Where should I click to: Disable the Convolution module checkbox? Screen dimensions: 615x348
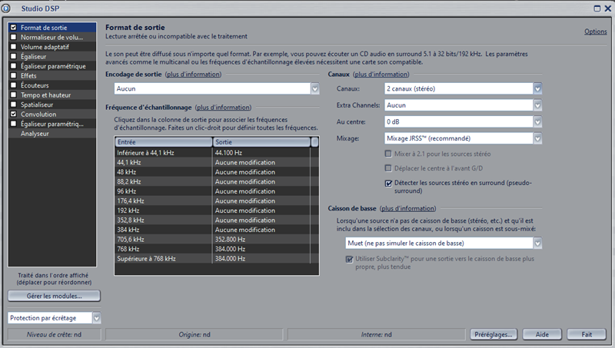tap(14, 114)
